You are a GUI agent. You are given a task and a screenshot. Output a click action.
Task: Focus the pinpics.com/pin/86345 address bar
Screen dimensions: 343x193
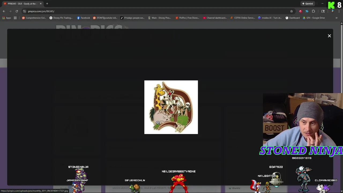coord(155,11)
